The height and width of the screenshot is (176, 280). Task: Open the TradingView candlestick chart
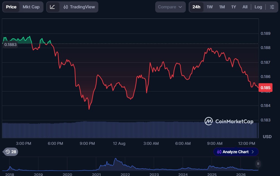pos(79,7)
